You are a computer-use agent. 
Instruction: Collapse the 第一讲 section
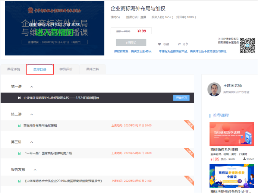[x=32, y=86]
